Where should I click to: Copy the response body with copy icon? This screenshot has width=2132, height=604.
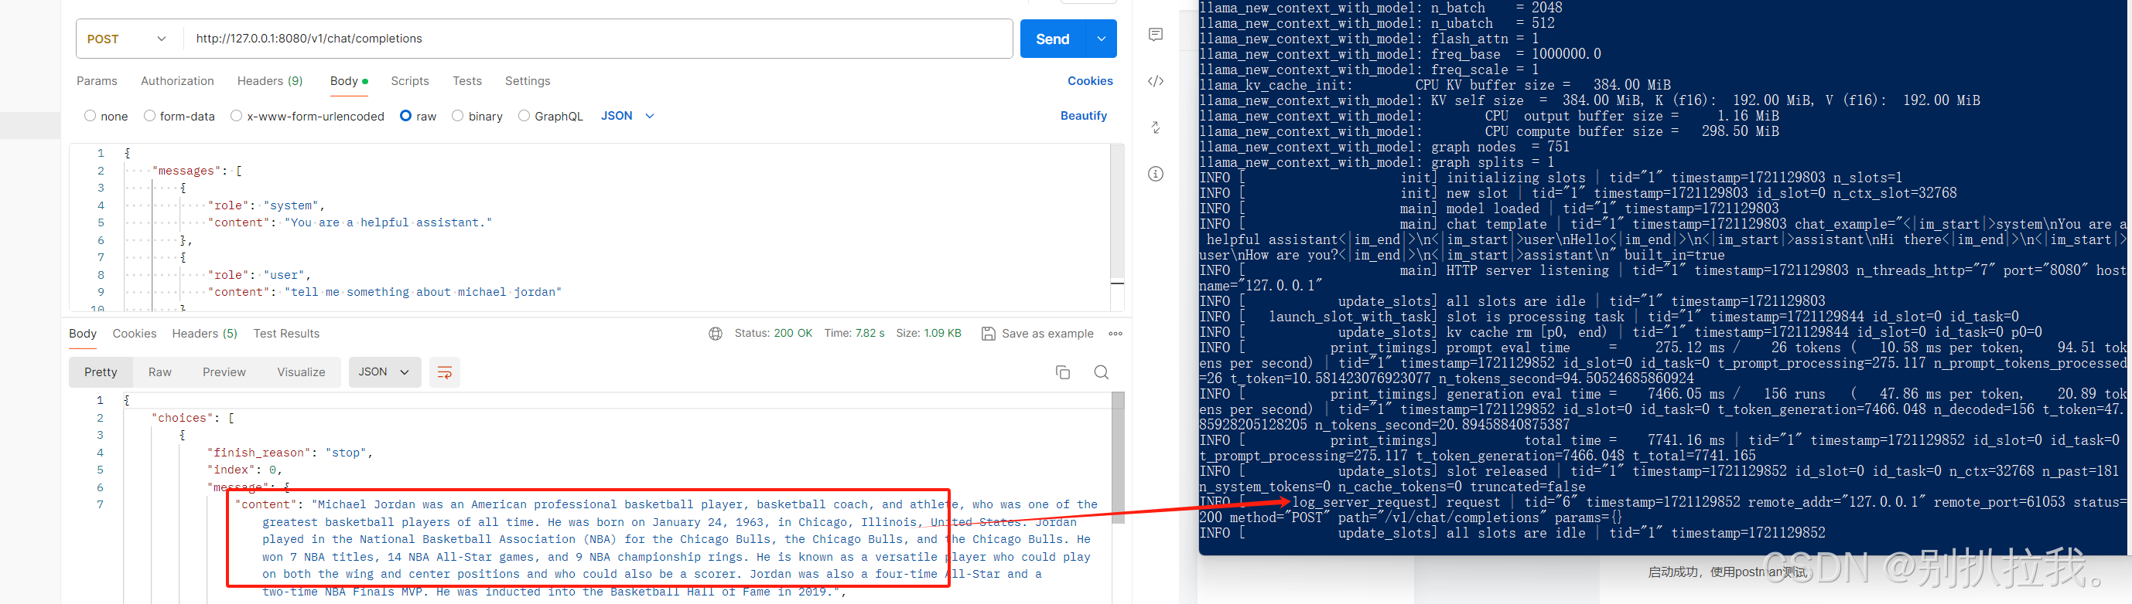click(x=1063, y=372)
